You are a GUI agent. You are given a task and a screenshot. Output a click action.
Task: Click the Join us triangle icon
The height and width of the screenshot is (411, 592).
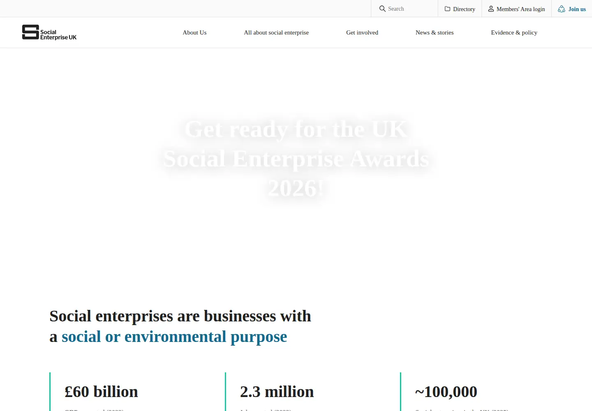pyautogui.click(x=562, y=9)
